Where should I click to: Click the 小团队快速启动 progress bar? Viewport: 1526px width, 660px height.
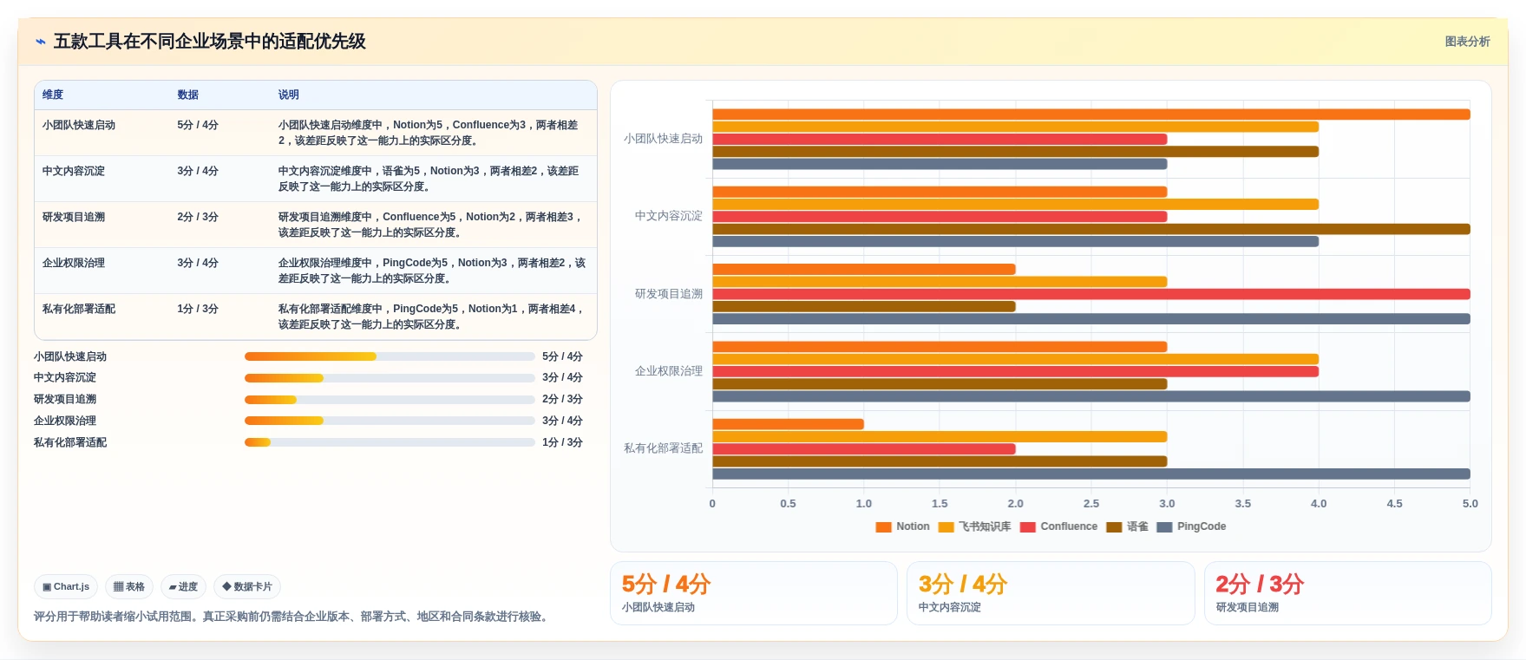point(390,356)
